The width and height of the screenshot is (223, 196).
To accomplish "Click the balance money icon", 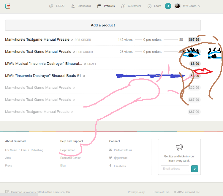I will pos(51,6).
